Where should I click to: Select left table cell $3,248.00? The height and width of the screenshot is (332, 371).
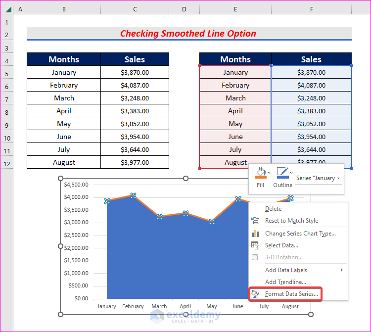tap(135, 98)
